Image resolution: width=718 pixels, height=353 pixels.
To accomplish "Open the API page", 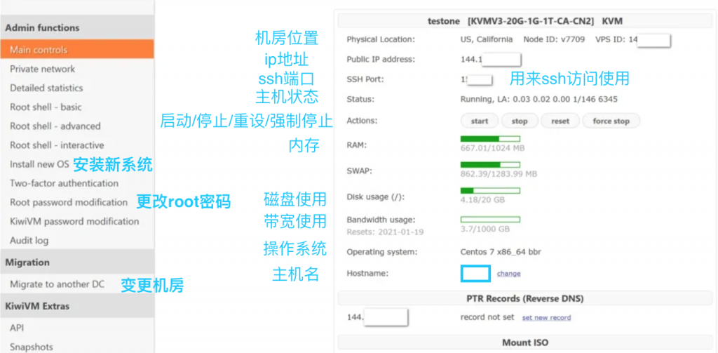I will click(17, 328).
